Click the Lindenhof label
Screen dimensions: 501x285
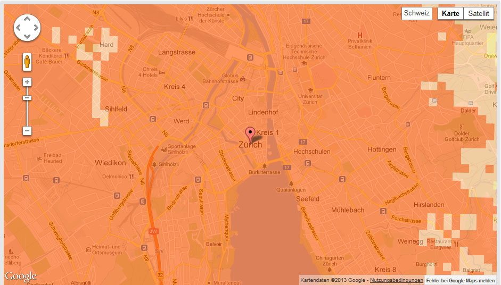click(x=263, y=112)
